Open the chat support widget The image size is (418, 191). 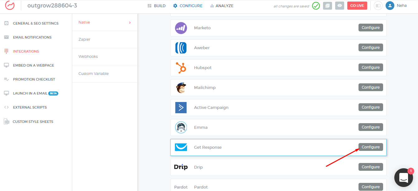click(x=404, y=178)
